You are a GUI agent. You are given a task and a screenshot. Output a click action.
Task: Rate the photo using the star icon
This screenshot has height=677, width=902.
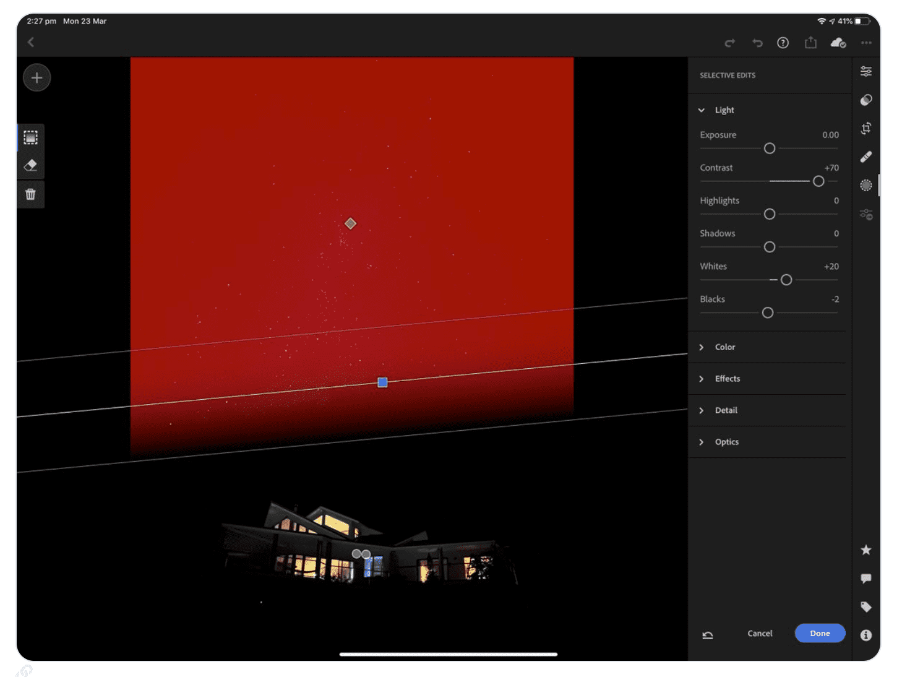(x=866, y=550)
